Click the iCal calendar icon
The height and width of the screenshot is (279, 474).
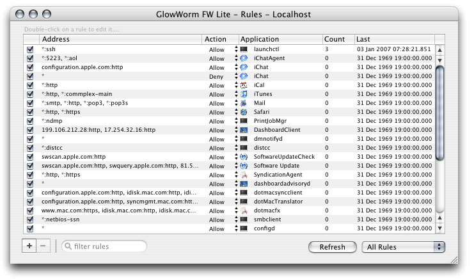point(244,85)
